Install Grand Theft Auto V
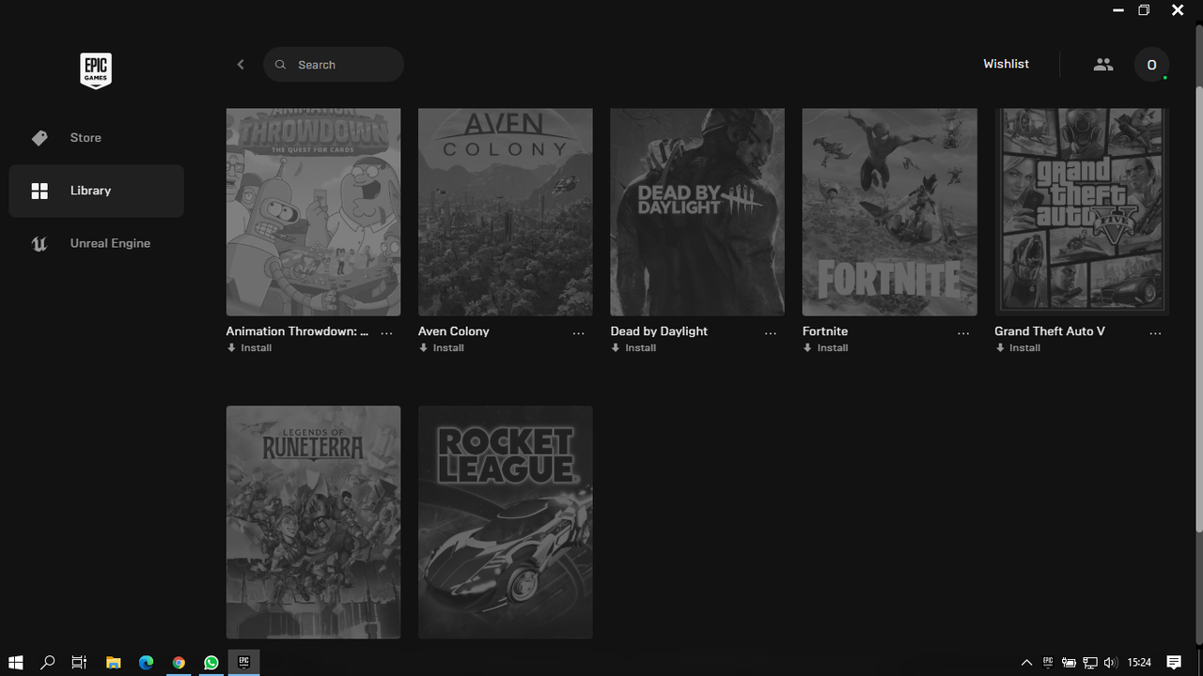 tap(1018, 348)
